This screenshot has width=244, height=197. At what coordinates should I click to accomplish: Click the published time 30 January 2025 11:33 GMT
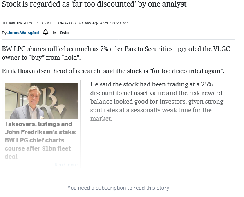[x=27, y=23]
